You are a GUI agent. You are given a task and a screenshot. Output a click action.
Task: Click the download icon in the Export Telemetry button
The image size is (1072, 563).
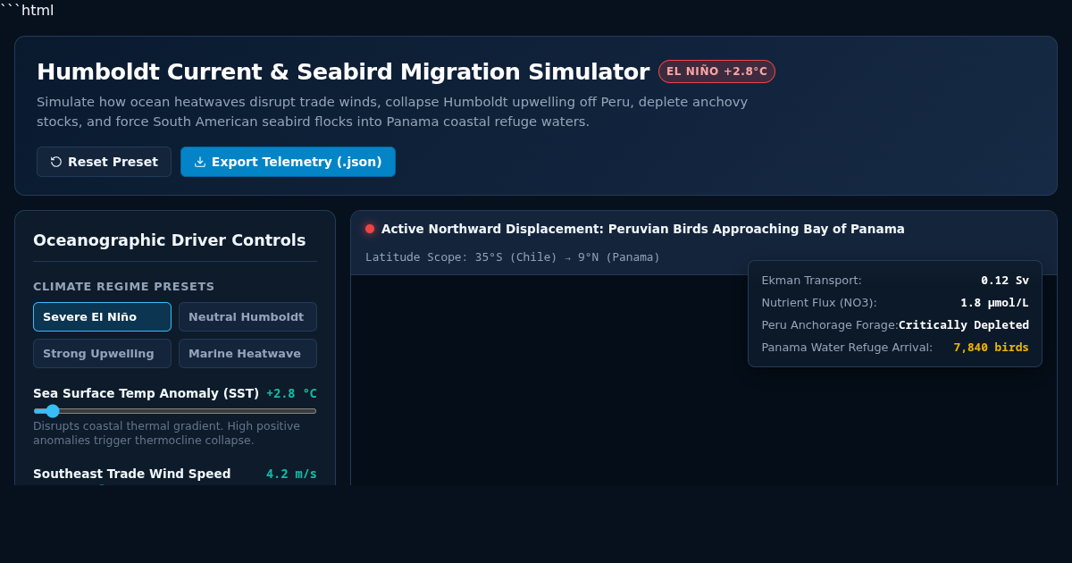pos(200,162)
